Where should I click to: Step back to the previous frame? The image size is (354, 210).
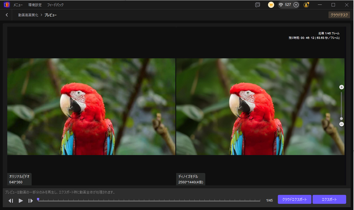[x=11, y=201]
